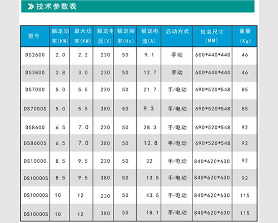
Task: Click the 2.2 max power value
Action: pyautogui.click(x=83, y=55)
